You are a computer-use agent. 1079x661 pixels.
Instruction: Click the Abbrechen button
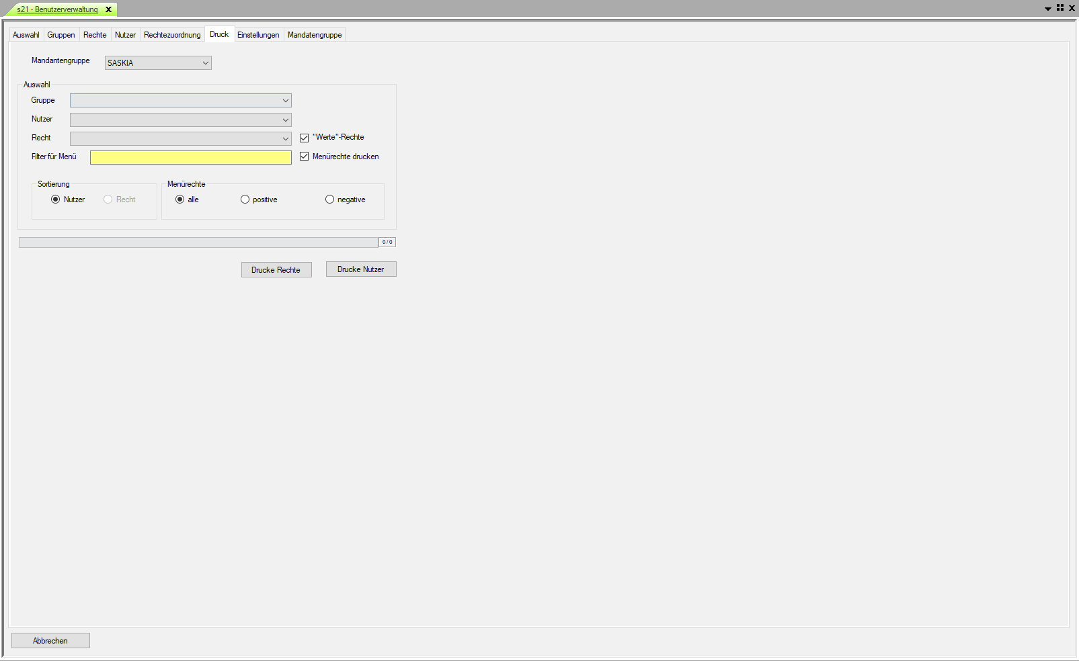(x=50, y=641)
